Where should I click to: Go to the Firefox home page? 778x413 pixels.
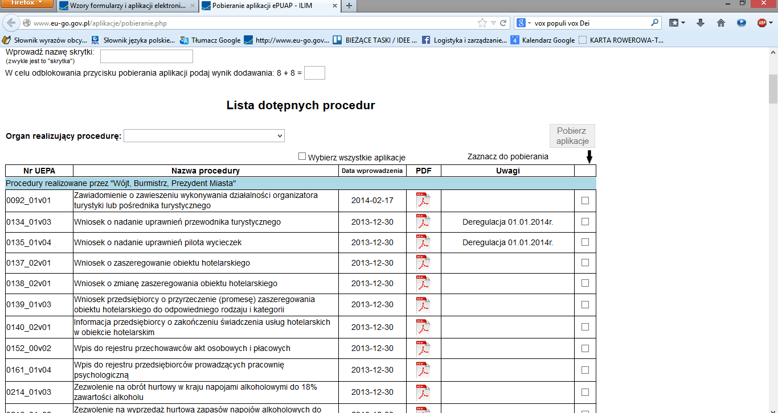click(x=721, y=23)
